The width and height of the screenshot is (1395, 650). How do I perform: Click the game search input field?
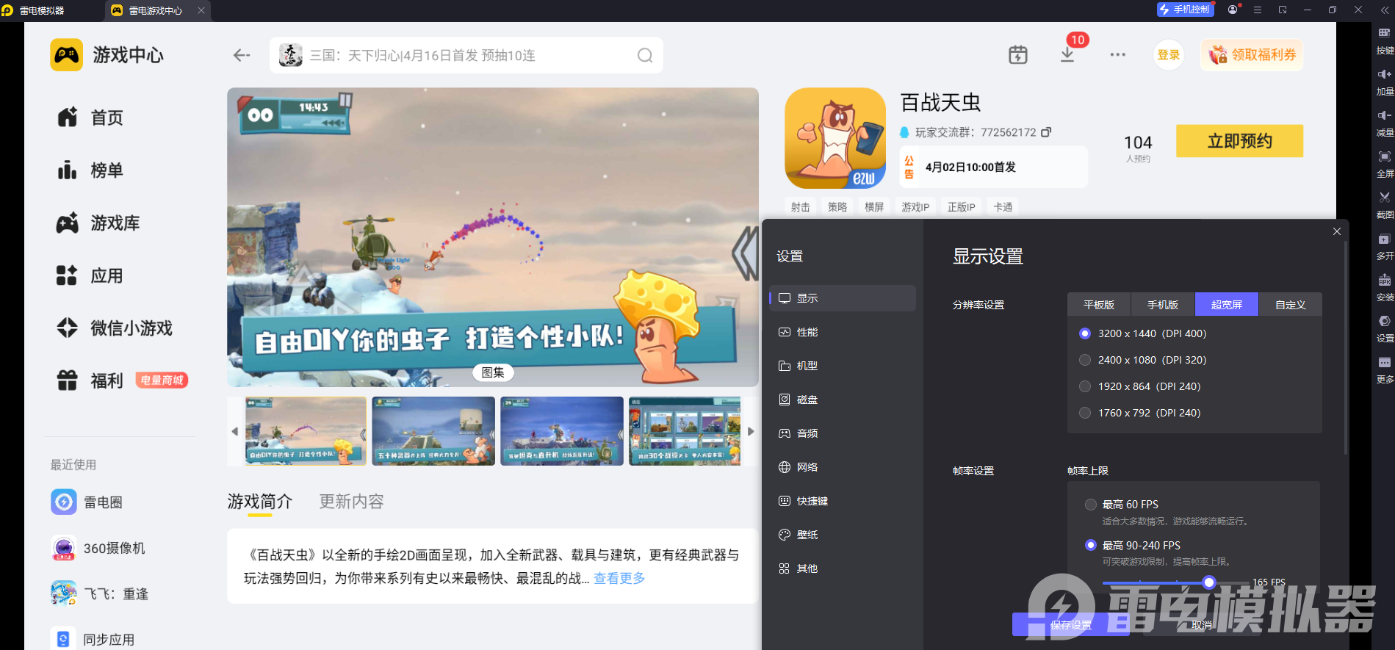point(466,55)
